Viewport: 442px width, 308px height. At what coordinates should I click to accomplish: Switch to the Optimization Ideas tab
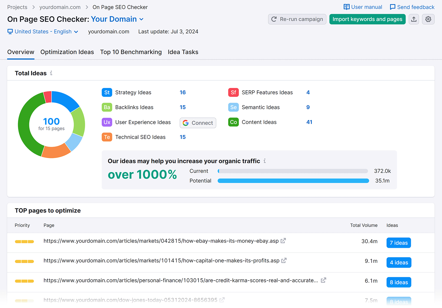click(67, 52)
